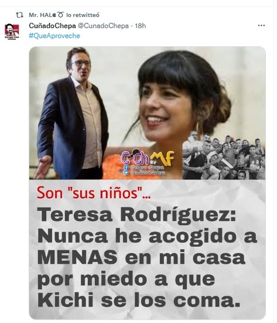Click the "Teresa Rodríguez:" headline text
The width and height of the screenshot is (277, 323).
(x=136, y=215)
